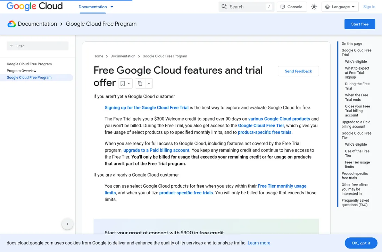Image resolution: width=382 pixels, height=252 pixels.
Task: Open the Documentation tab in top navigation
Action: click(x=93, y=7)
